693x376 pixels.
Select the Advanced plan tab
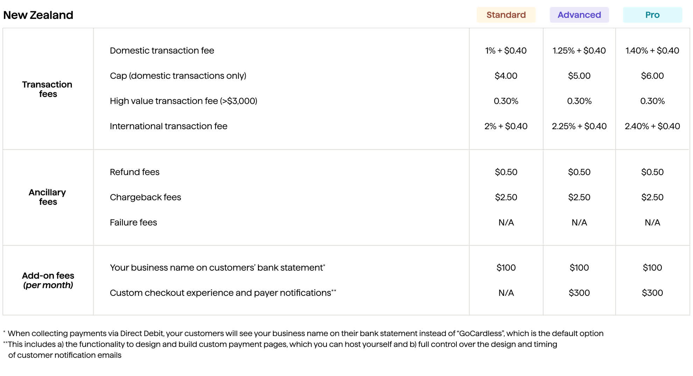[579, 15]
